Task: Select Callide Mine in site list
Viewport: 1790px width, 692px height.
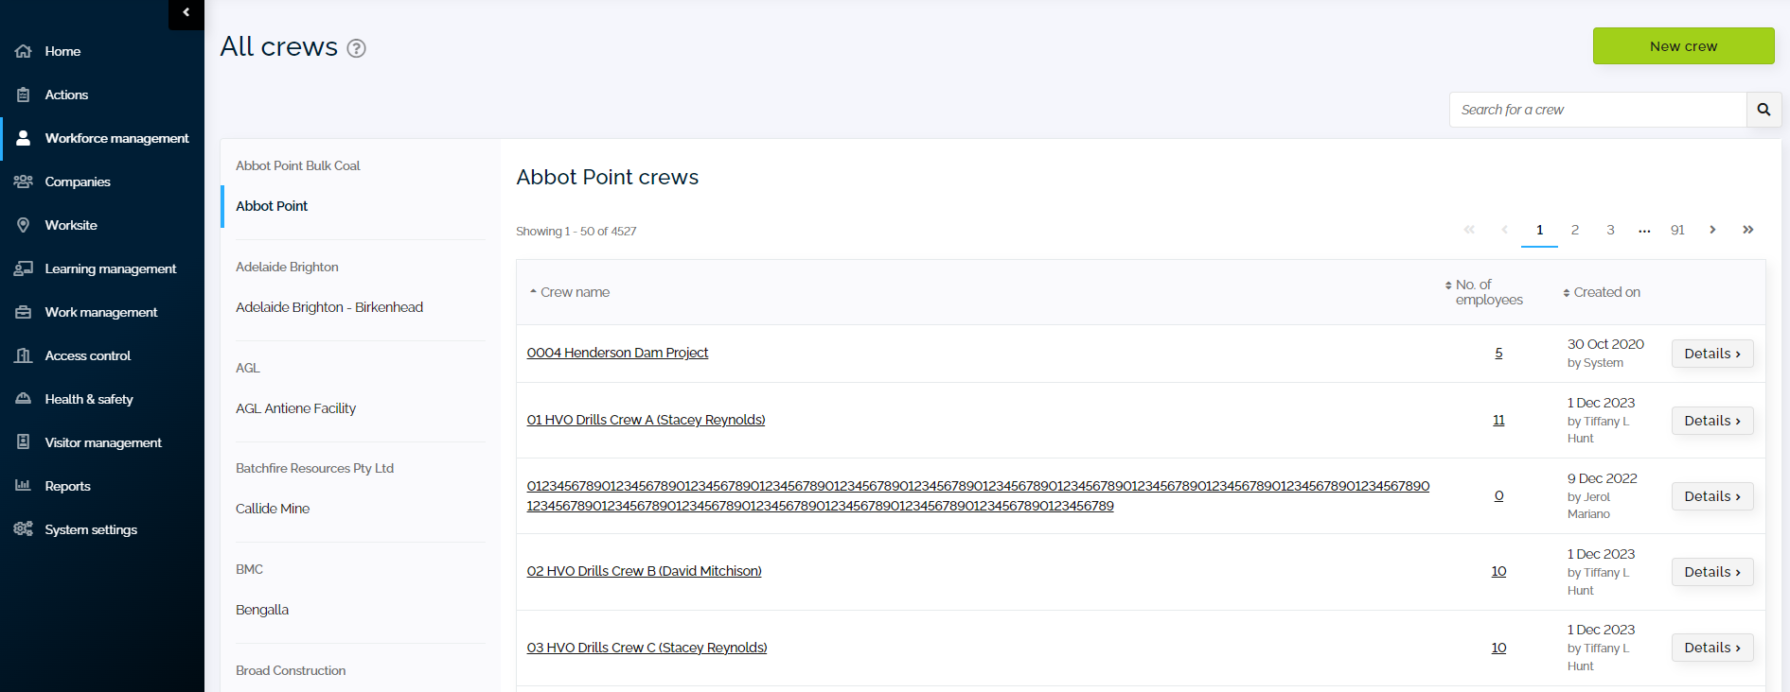Action: (x=273, y=509)
